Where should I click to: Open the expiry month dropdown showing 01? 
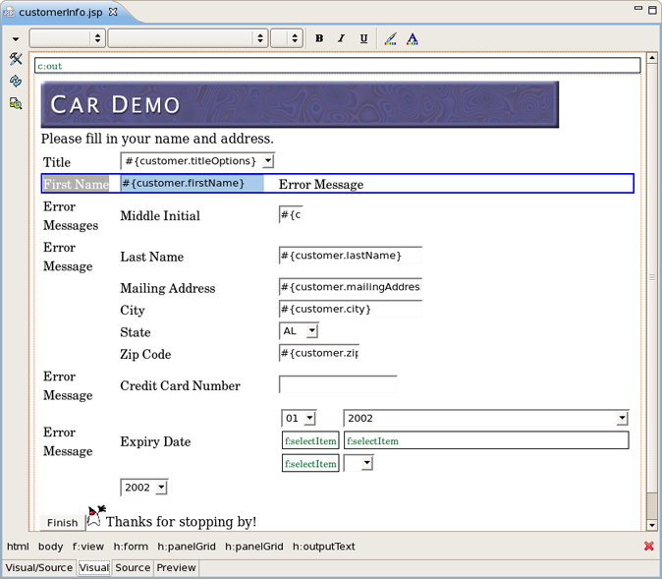click(x=310, y=418)
